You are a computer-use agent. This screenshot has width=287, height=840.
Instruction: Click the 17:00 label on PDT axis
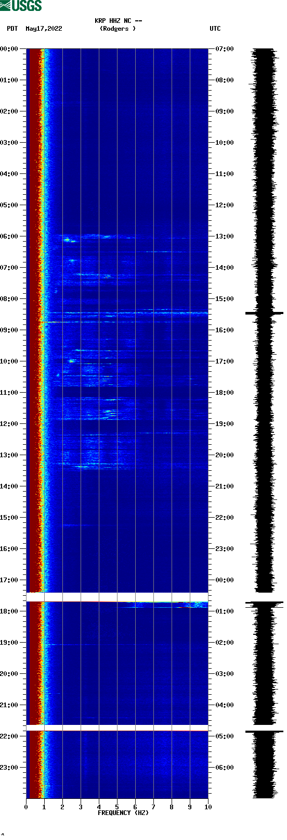(x=9, y=580)
